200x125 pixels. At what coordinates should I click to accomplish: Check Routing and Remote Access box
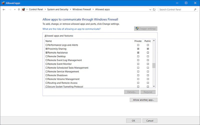46,83
